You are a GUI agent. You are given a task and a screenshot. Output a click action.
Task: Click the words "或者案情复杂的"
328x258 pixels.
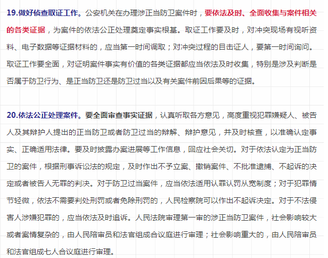point(33,235)
